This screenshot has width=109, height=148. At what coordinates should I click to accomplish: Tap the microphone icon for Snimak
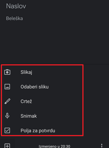[x=7, y=116]
